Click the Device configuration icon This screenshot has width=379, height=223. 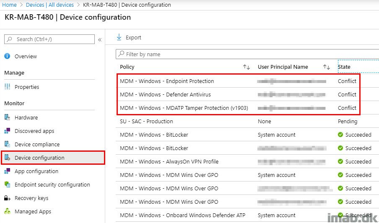tap(7, 158)
